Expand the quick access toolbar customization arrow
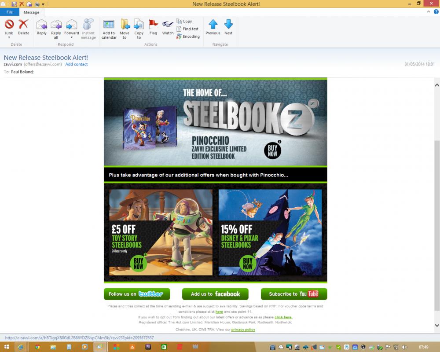 pyautogui.click(x=43, y=4)
